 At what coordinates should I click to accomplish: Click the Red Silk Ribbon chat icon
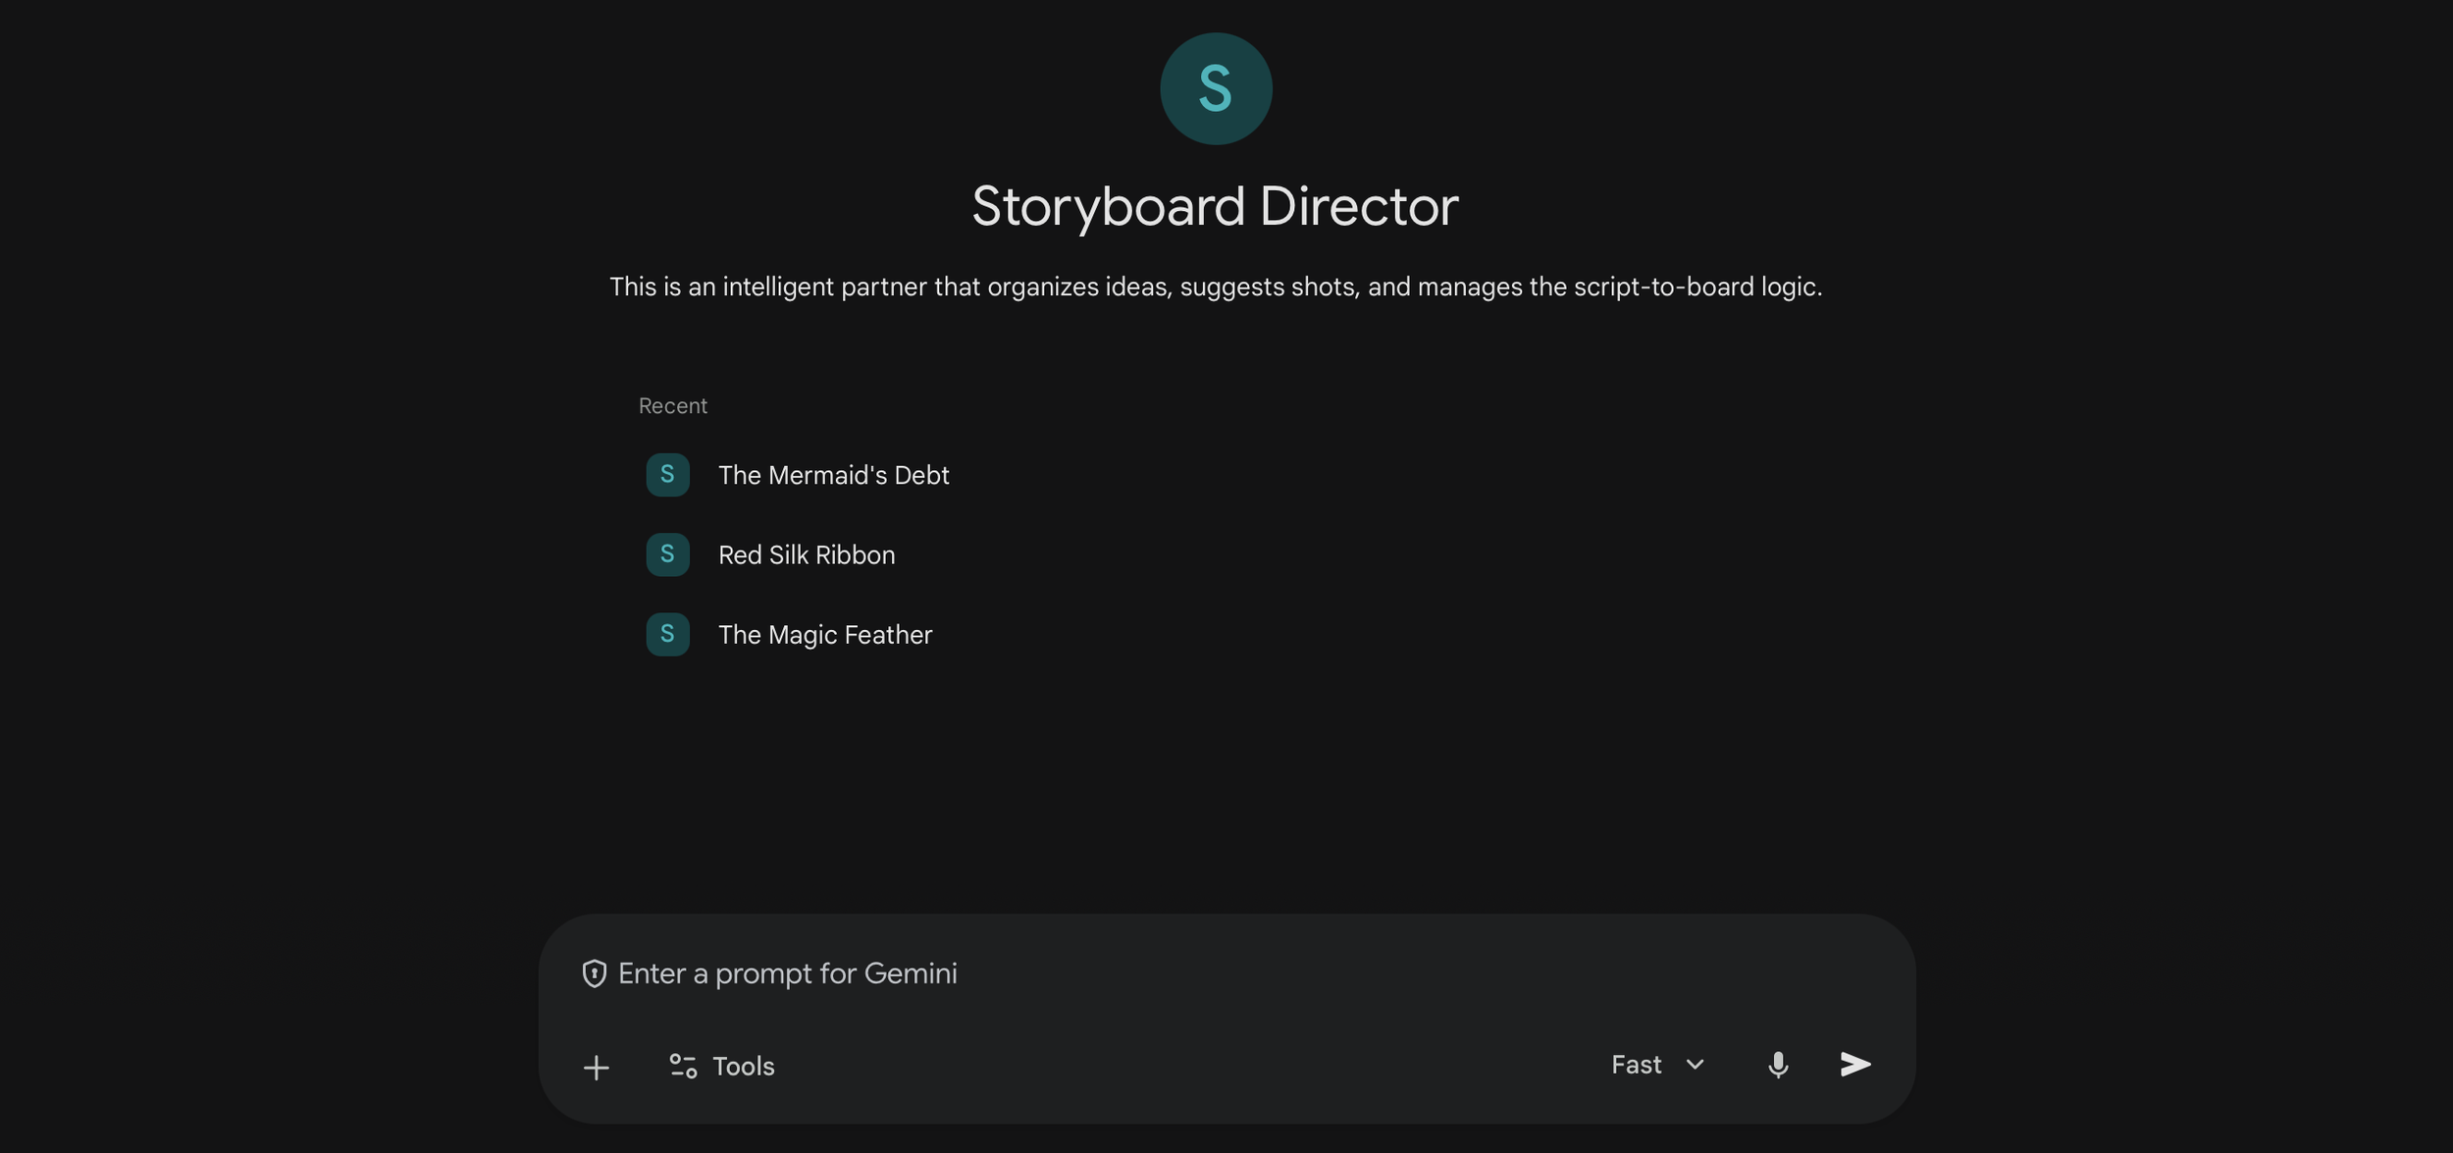pyautogui.click(x=667, y=554)
